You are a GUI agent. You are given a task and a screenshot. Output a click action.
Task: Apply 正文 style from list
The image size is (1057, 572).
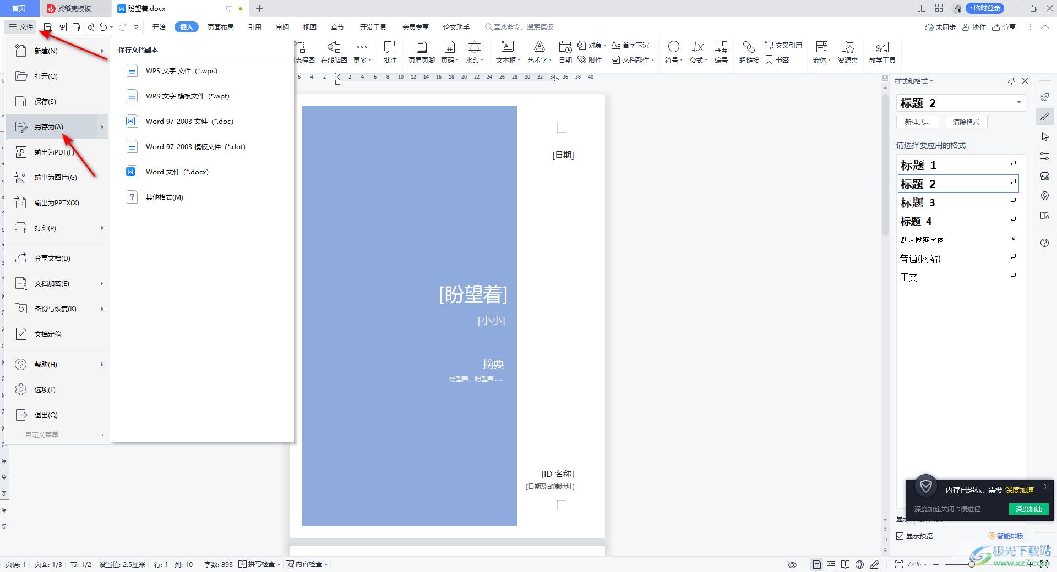(958, 277)
